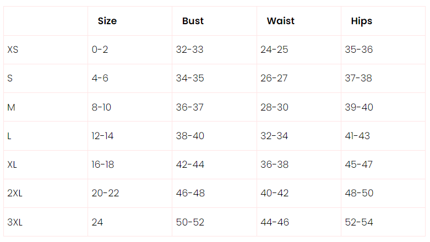Click the 35-36 hips measurement
430x242 pixels.
pos(358,50)
